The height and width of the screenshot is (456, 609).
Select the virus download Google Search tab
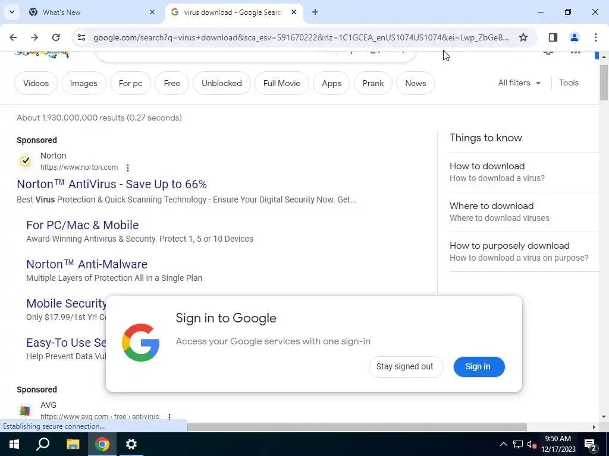[234, 12]
